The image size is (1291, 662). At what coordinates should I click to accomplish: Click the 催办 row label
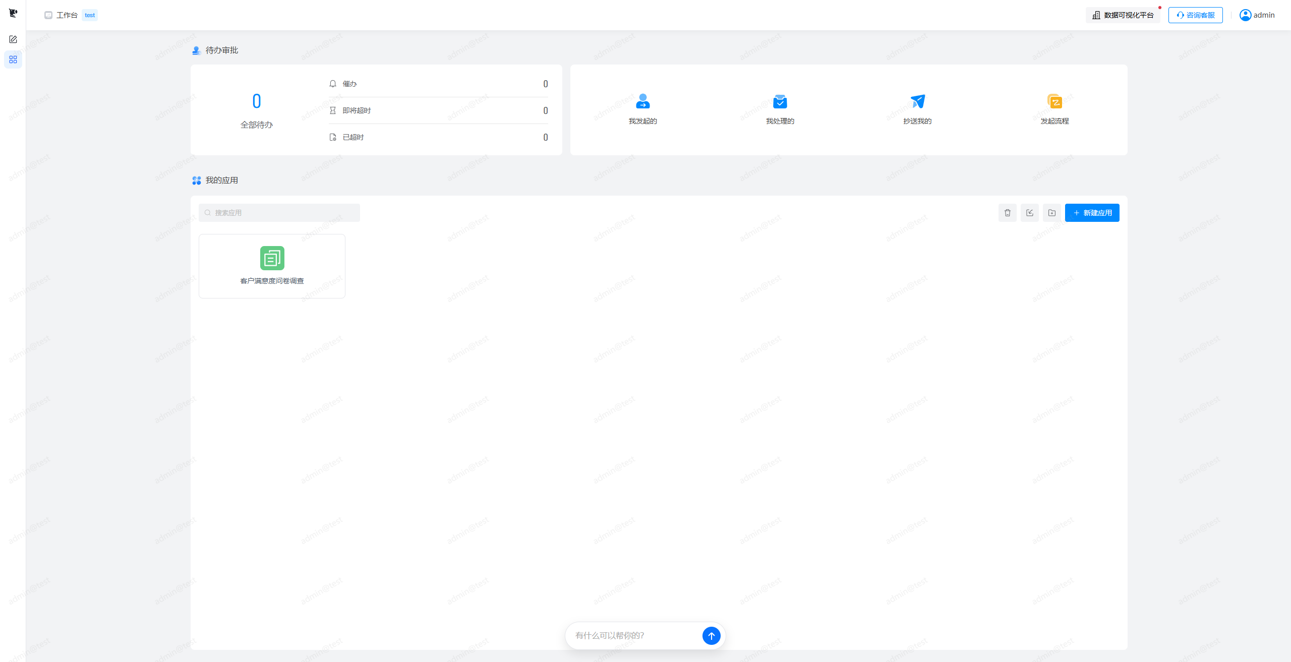(x=350, y=84)
